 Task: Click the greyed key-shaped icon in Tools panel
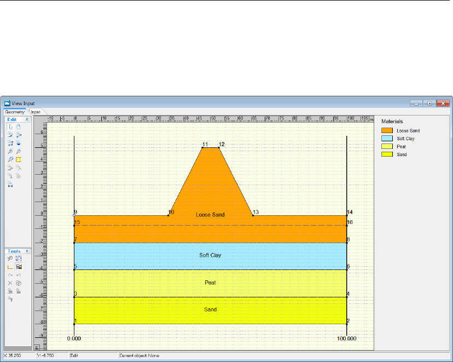10,300
